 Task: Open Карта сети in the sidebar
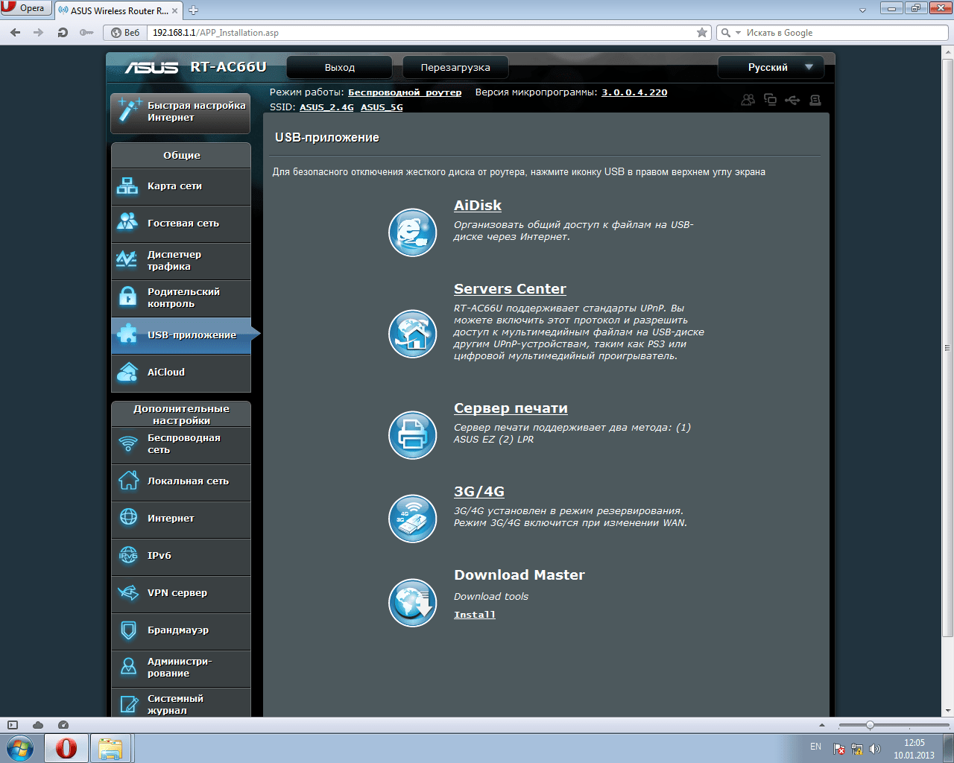coord(181,186)
